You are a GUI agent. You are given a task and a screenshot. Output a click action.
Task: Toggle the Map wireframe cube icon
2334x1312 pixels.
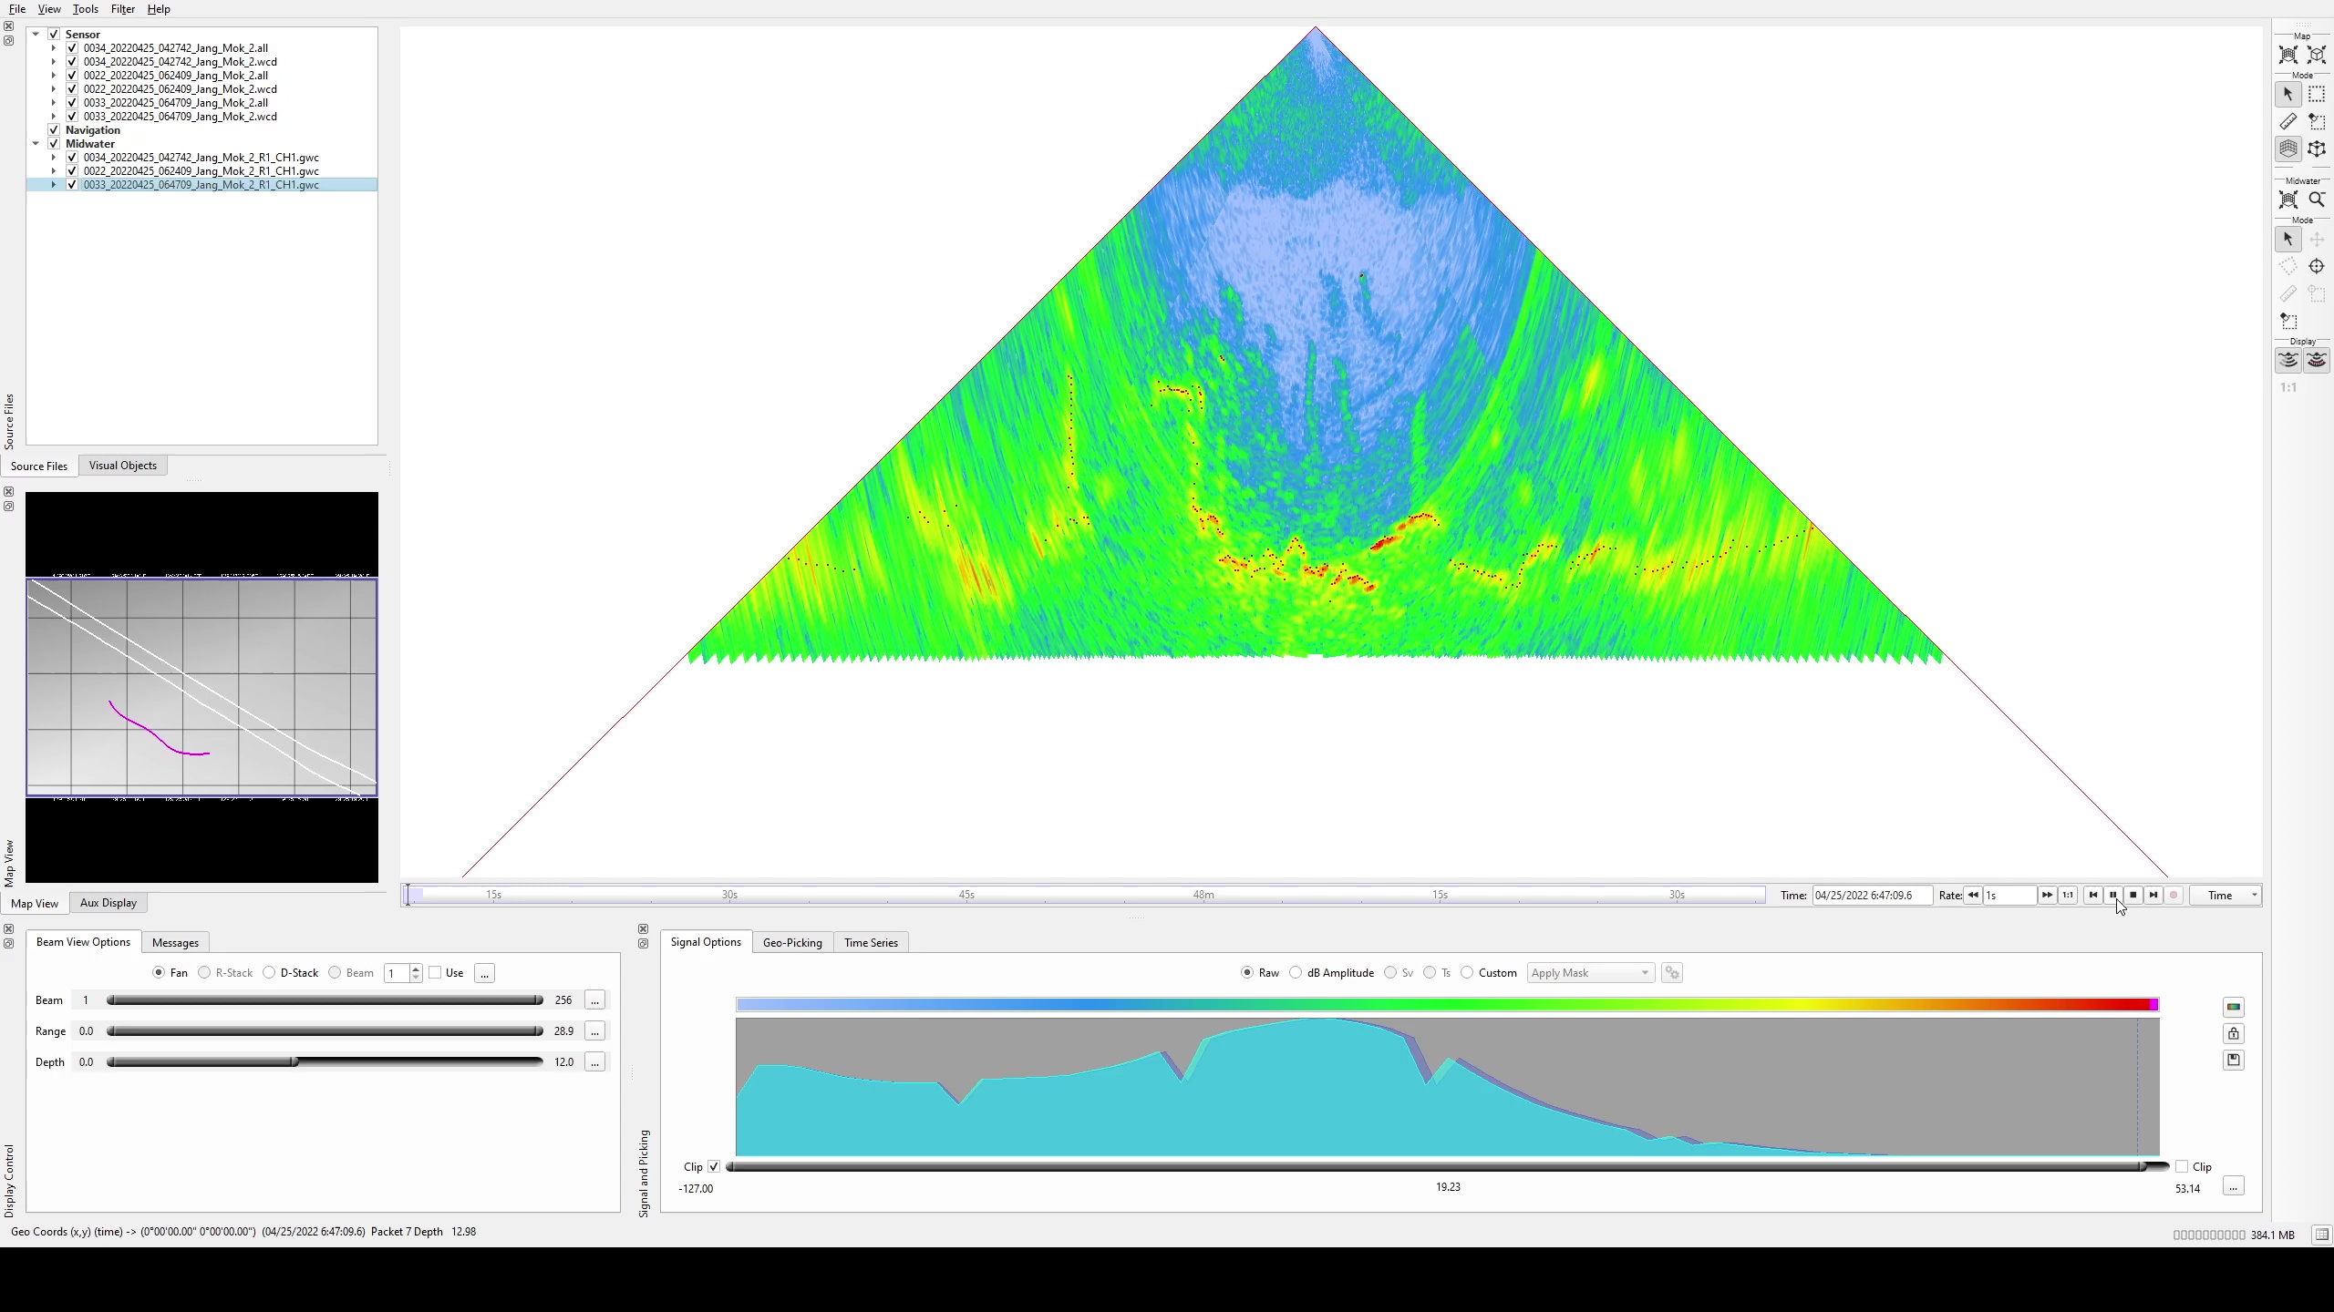click(x=2317, y=149)
